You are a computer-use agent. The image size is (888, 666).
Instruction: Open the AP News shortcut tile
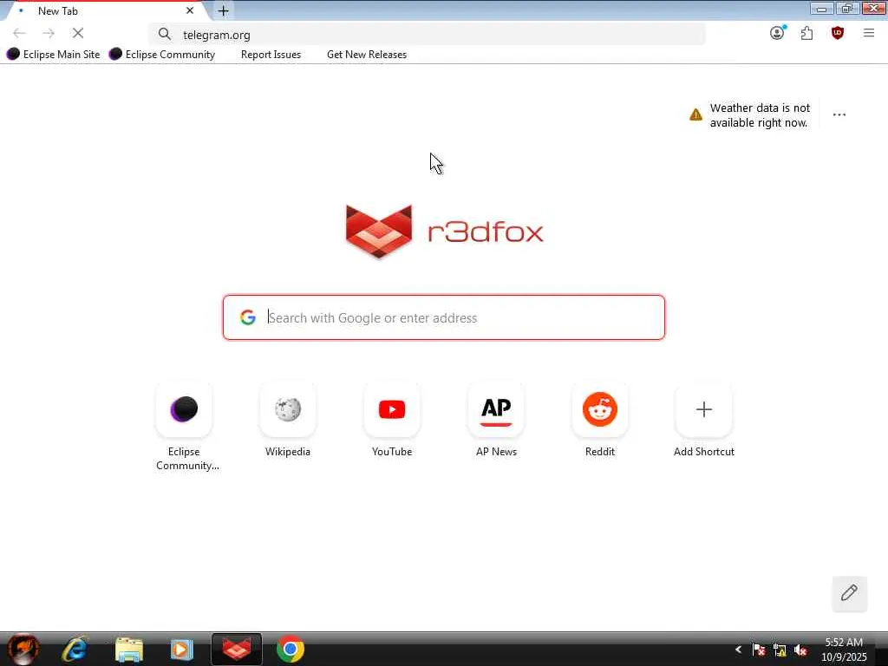coord(496,409)
